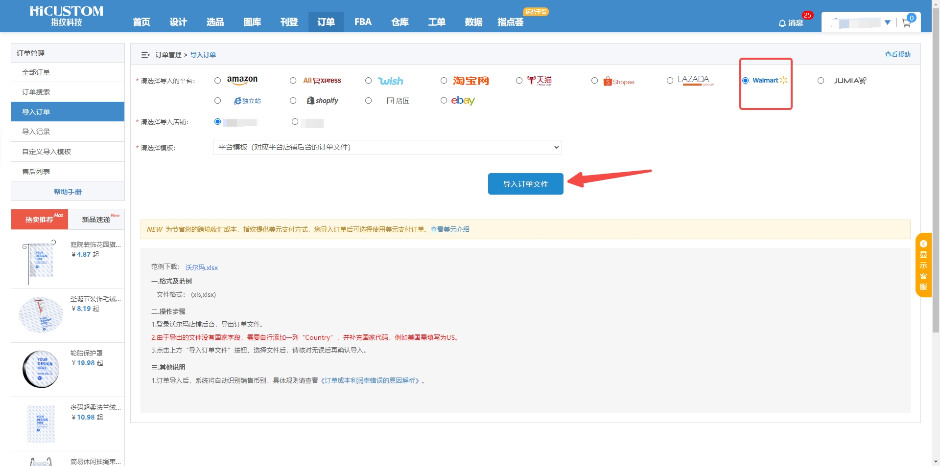The height and width of the screenshot is (466, 940).
Task: Download the 沃尔玛.xlsx sample file
Action: click(202, 267)
